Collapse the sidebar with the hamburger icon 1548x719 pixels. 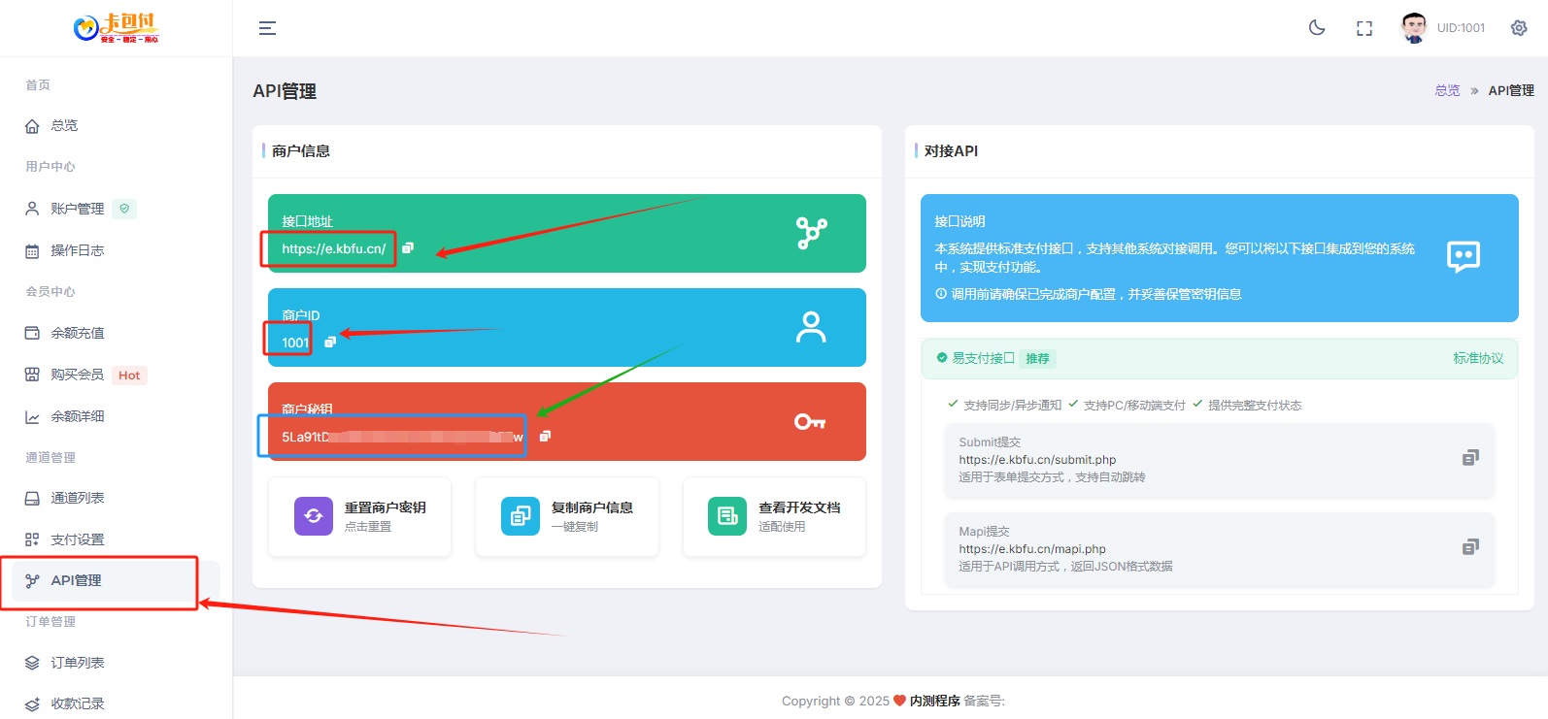[267, 28]
